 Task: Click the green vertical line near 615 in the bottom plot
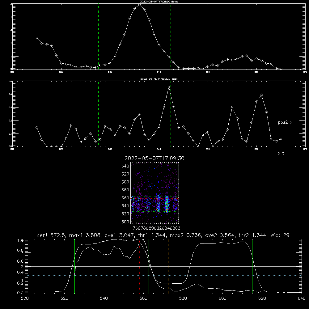252,266
